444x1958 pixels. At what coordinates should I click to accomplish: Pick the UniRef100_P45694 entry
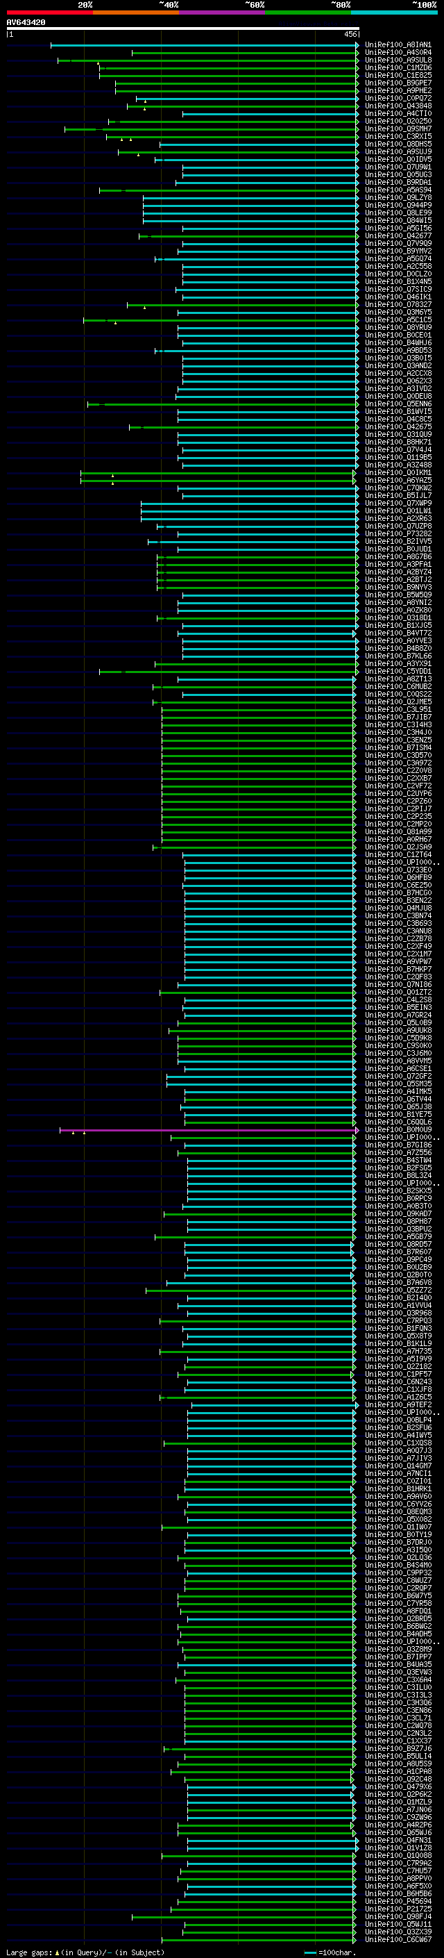click(398, 1901)
